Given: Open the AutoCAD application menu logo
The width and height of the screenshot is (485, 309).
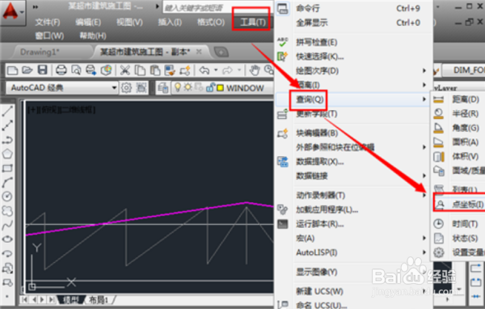Looking at the screenshot, I should 11,11.
